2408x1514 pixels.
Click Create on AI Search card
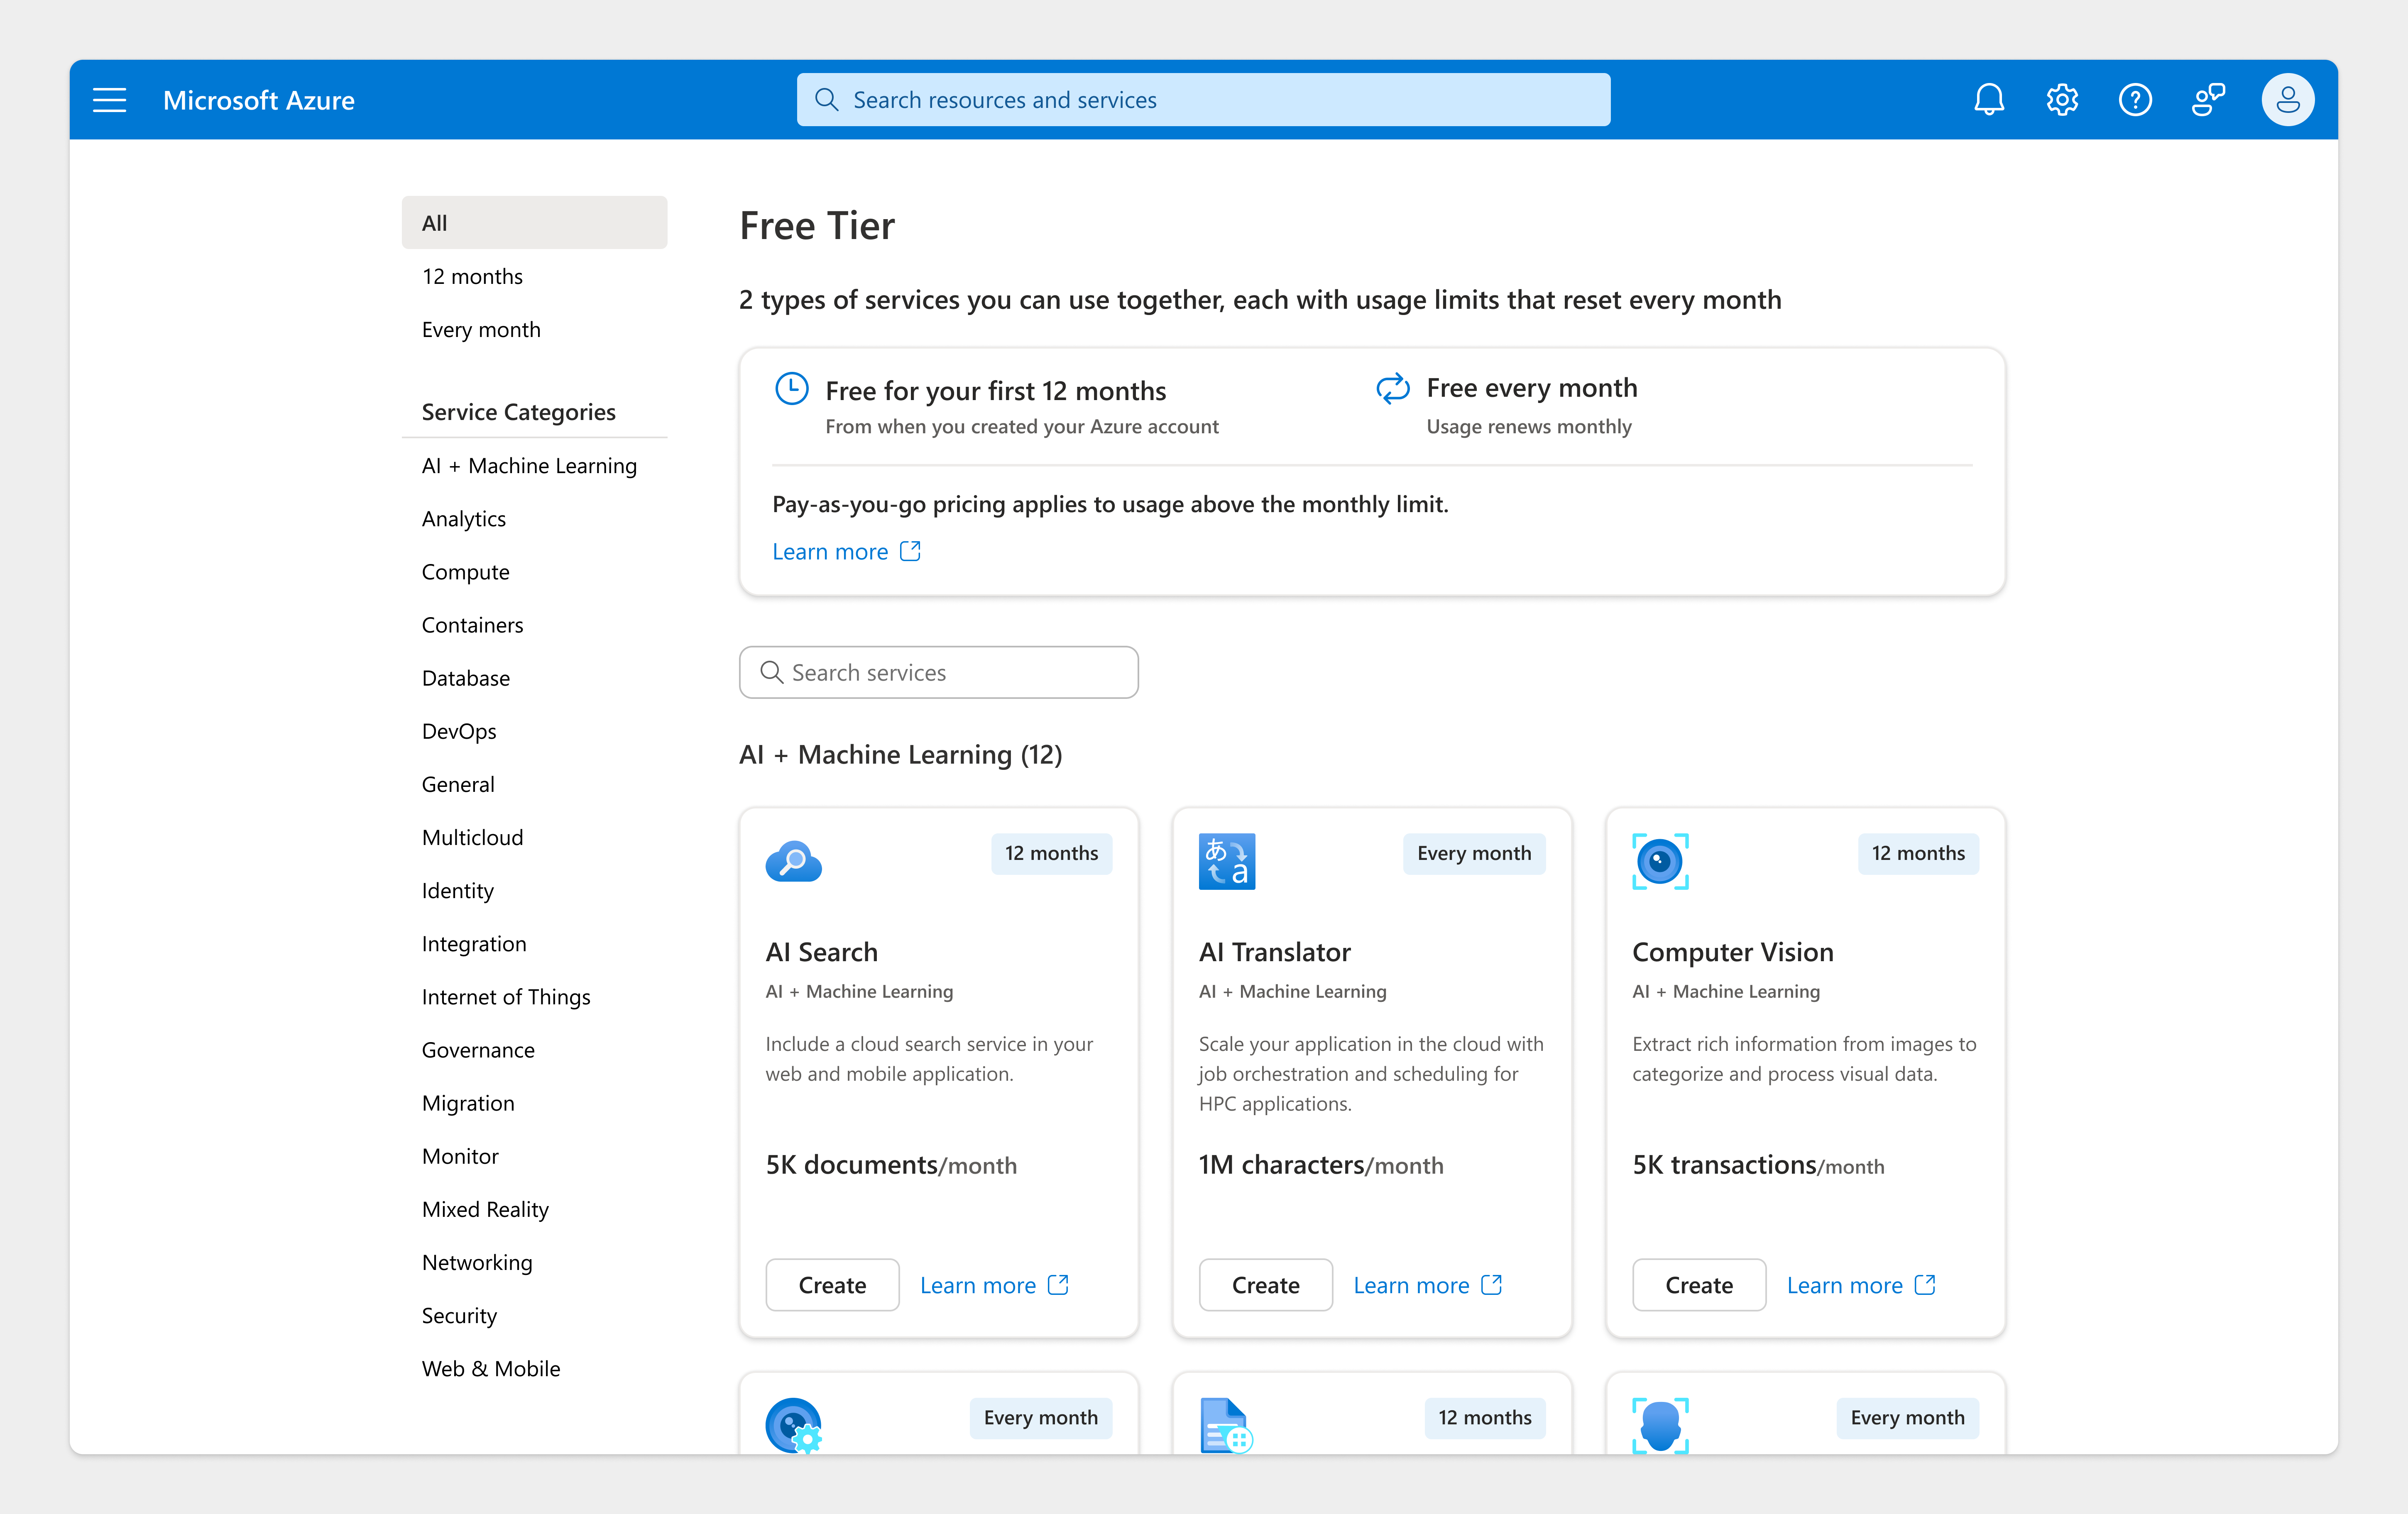click(832, 1285)
